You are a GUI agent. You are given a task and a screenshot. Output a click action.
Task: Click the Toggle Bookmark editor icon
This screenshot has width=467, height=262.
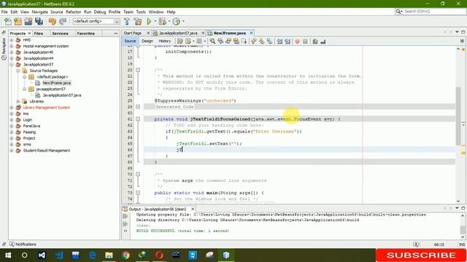click(x=269, y=41)
